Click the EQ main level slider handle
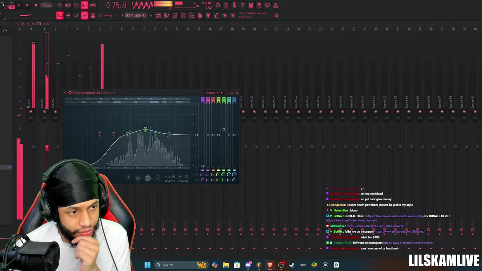This screenshot has height=271, width=482. [197, 135]
